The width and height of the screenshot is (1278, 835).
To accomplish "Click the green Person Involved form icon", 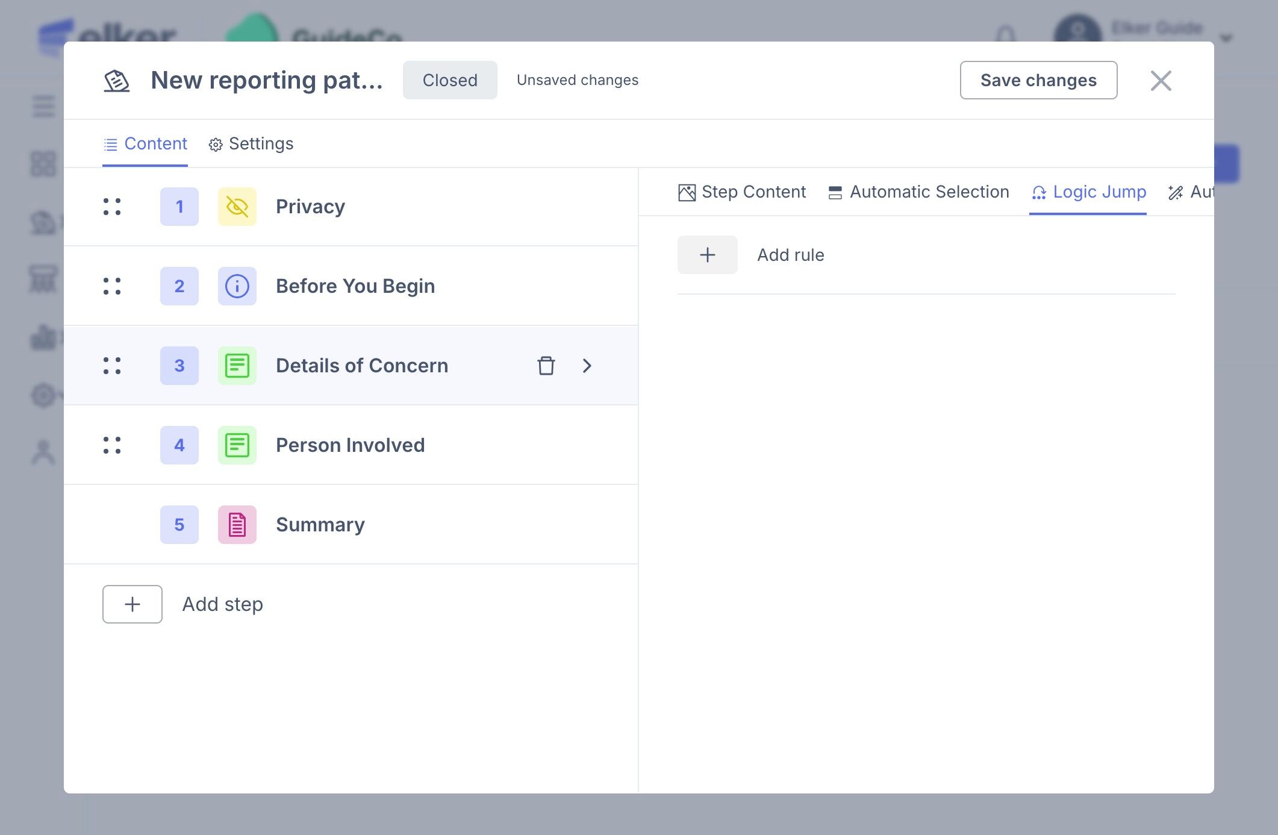I will [x=237, y=445].
